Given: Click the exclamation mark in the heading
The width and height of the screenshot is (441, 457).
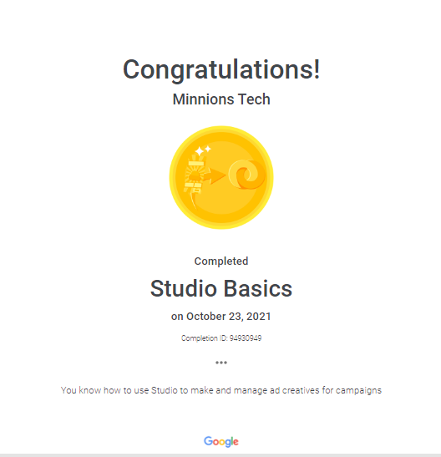Looking at the screenshot, I should (317, 69).
